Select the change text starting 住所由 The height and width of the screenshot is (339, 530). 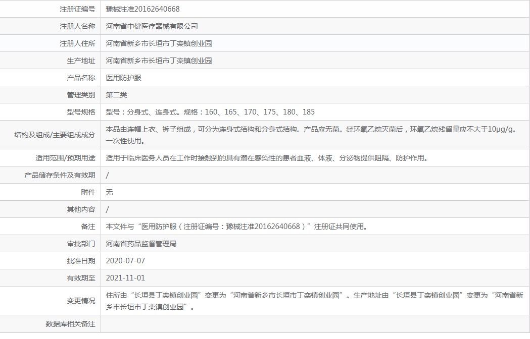tap(315, 301)
